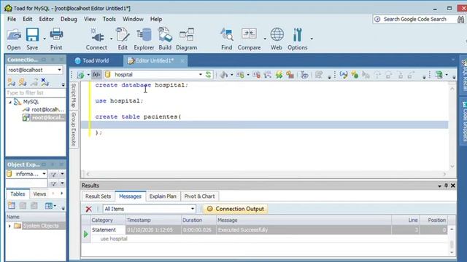Pin the Results panel
This screenshot has width=467, height=262.
point(446,186)
